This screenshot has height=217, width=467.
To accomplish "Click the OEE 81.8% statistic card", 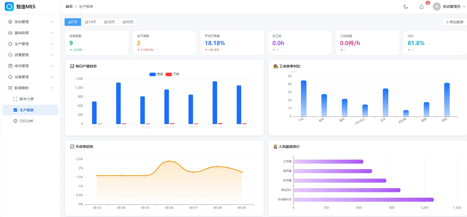I will tap(435, 43).
